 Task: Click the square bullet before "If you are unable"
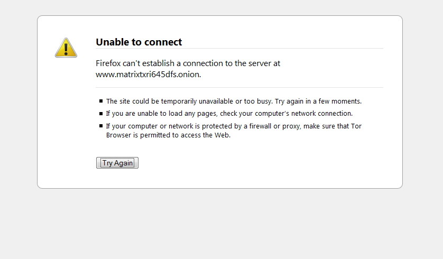(x=101, y=114)
